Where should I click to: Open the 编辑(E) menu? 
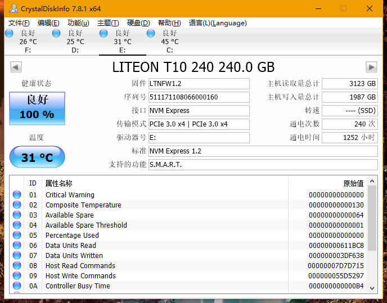coord(48,23)
